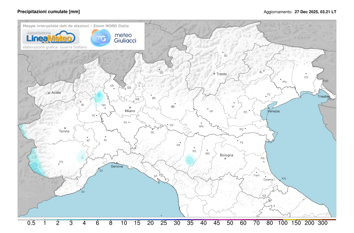Select the Milano city marker
Viewport: 354px width, 233px height.
pos(130,107)
